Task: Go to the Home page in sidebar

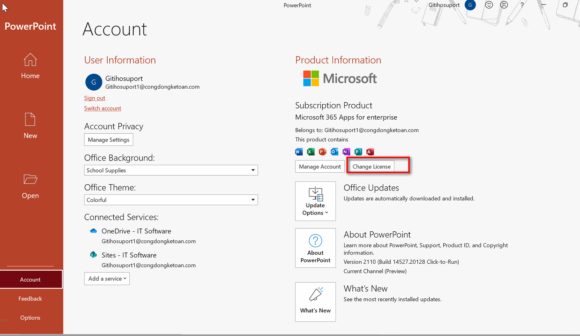Action: (x=30, y=66)
